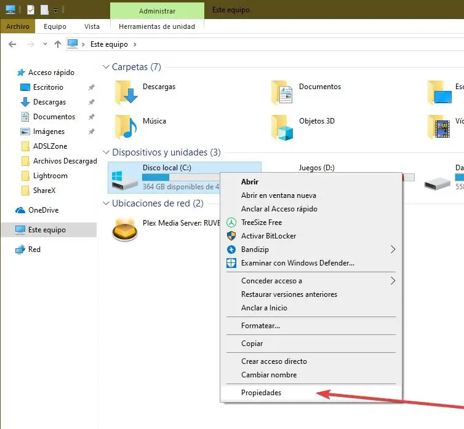
Task: Go up one level with up arrow
Action: pyautogui.click(x=58, y=44)
